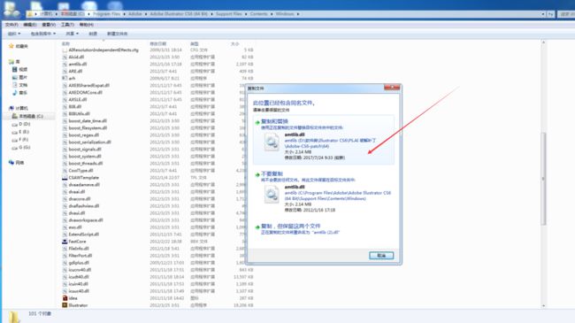
Task: Click Program Files in the address bar
Action: (106, 14)
